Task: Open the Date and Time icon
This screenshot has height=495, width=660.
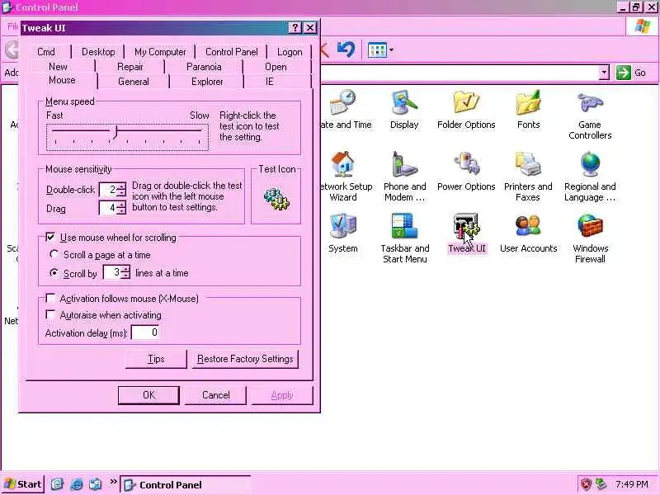Action: pyautogui.click(x=343, y=102)
